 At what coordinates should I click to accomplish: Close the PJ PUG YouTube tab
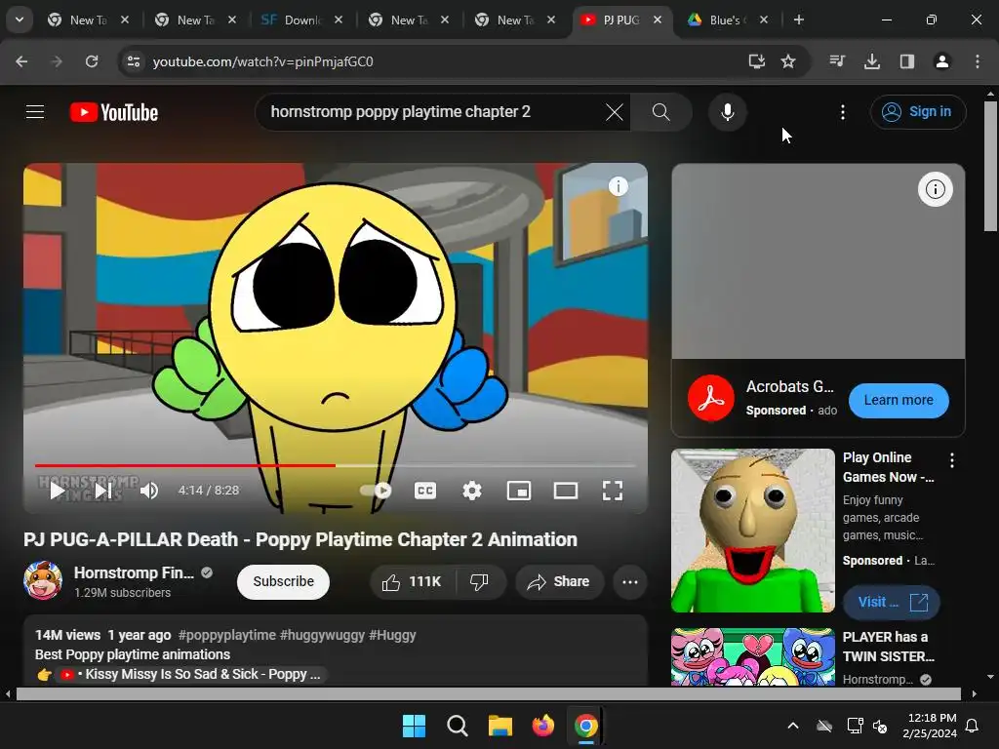pyautogui.click(x=657, y=20)
